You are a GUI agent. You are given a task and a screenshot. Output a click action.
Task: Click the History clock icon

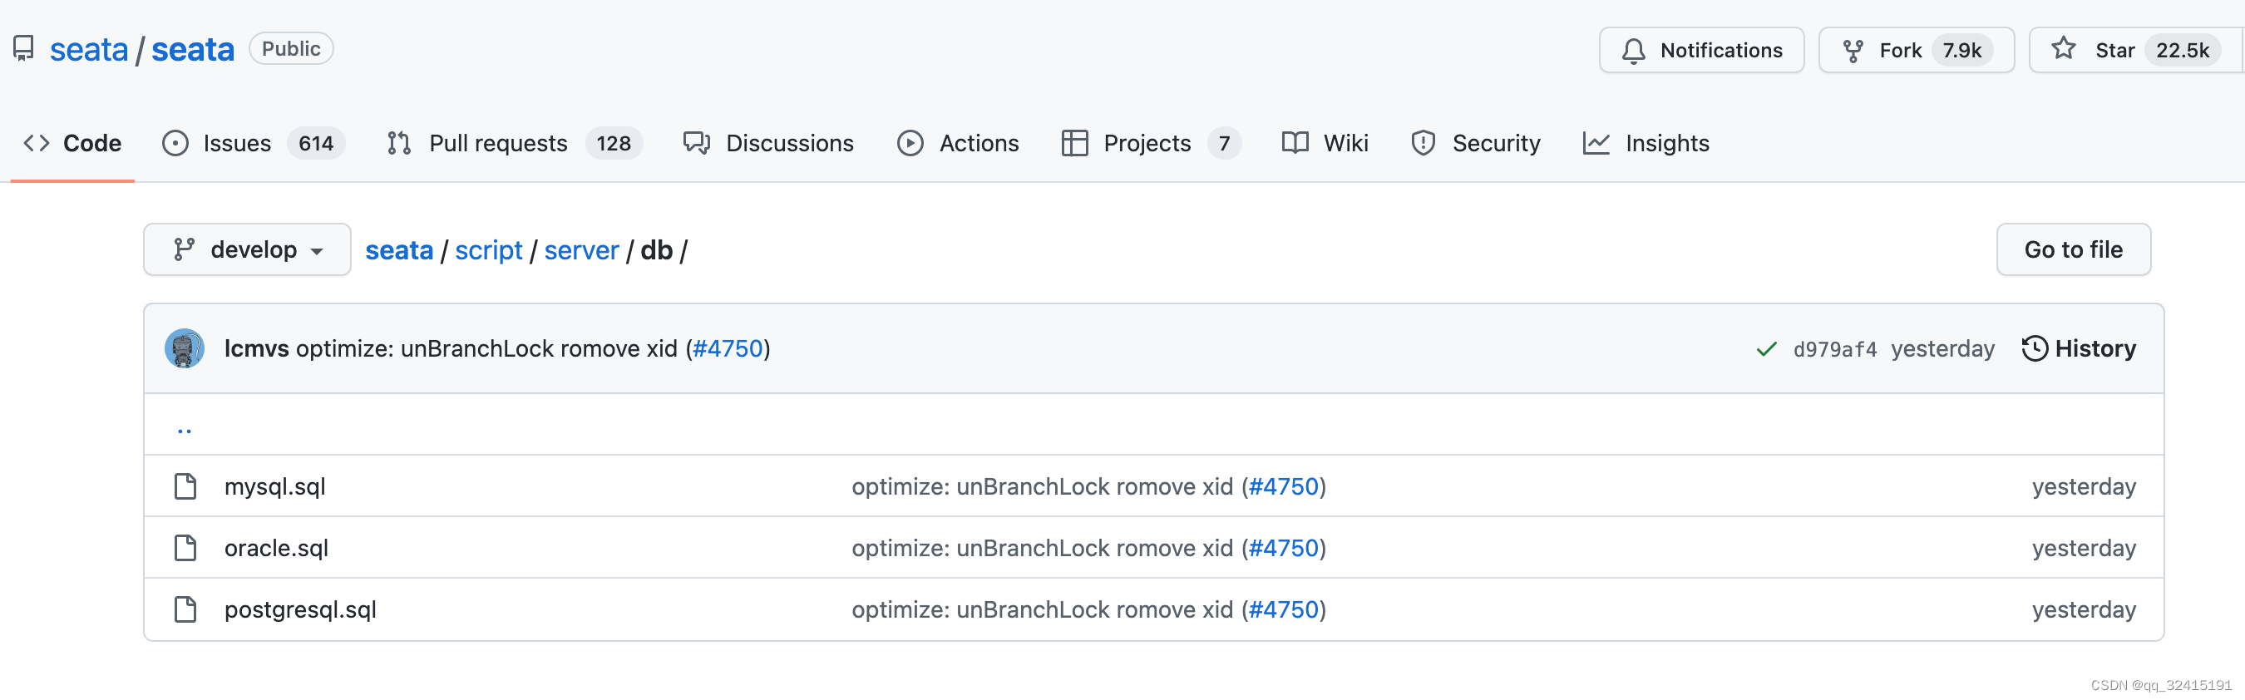tap(2034, 348)
